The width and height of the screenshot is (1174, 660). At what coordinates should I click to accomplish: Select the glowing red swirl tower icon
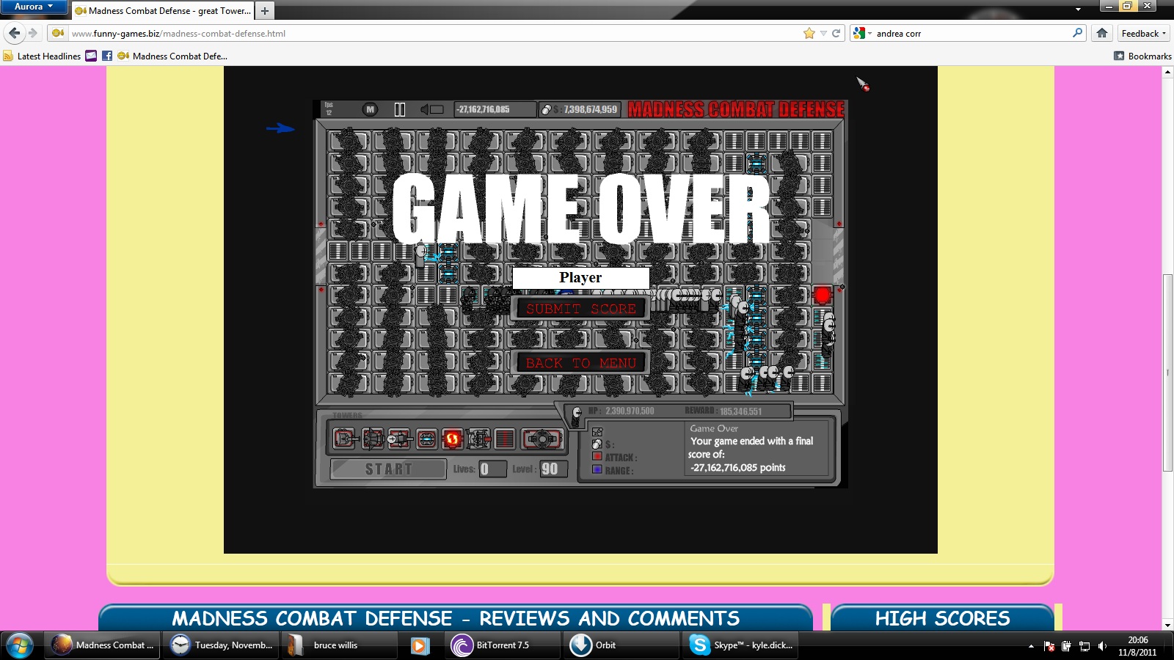pyautogui.click(x=453, y=439)
